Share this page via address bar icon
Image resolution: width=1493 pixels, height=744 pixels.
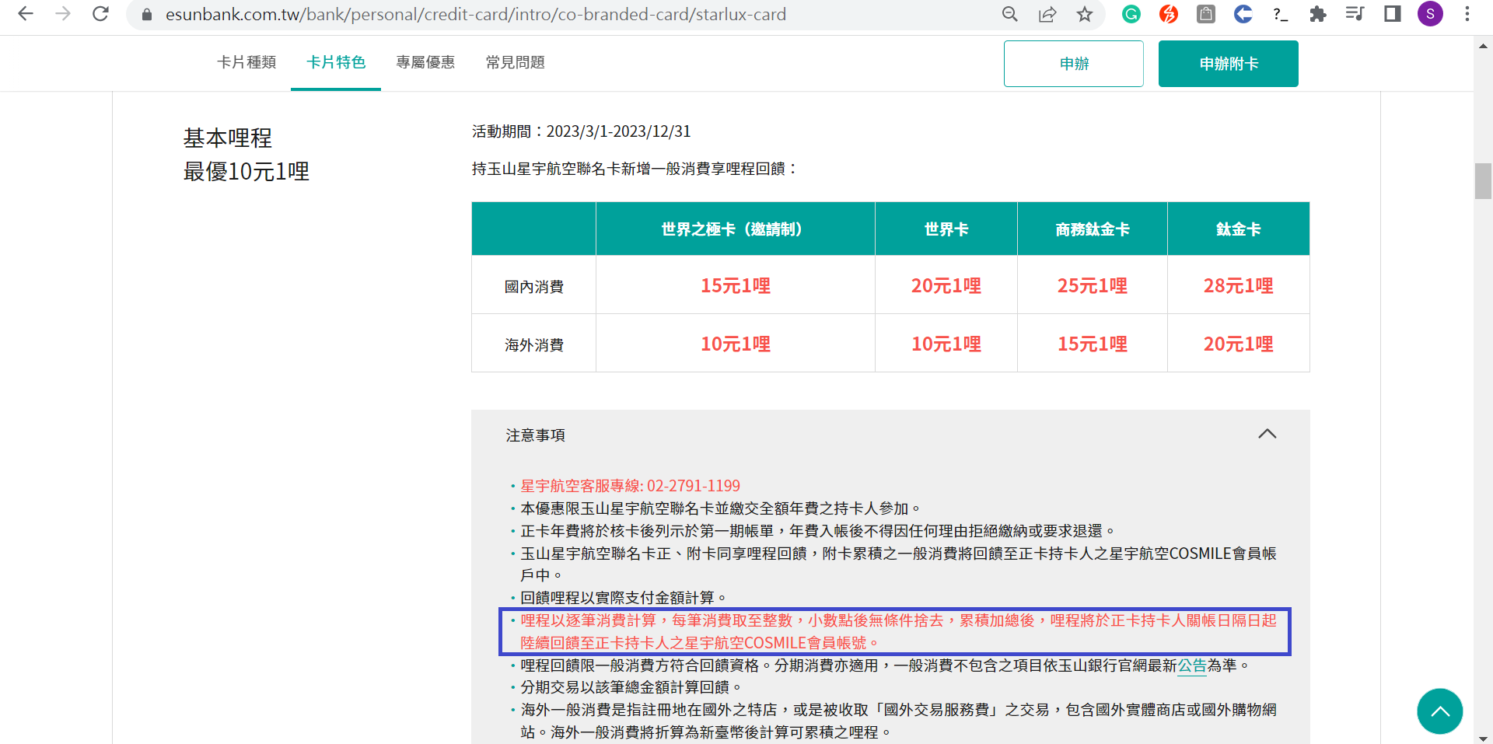click(x=1047, y=14)
